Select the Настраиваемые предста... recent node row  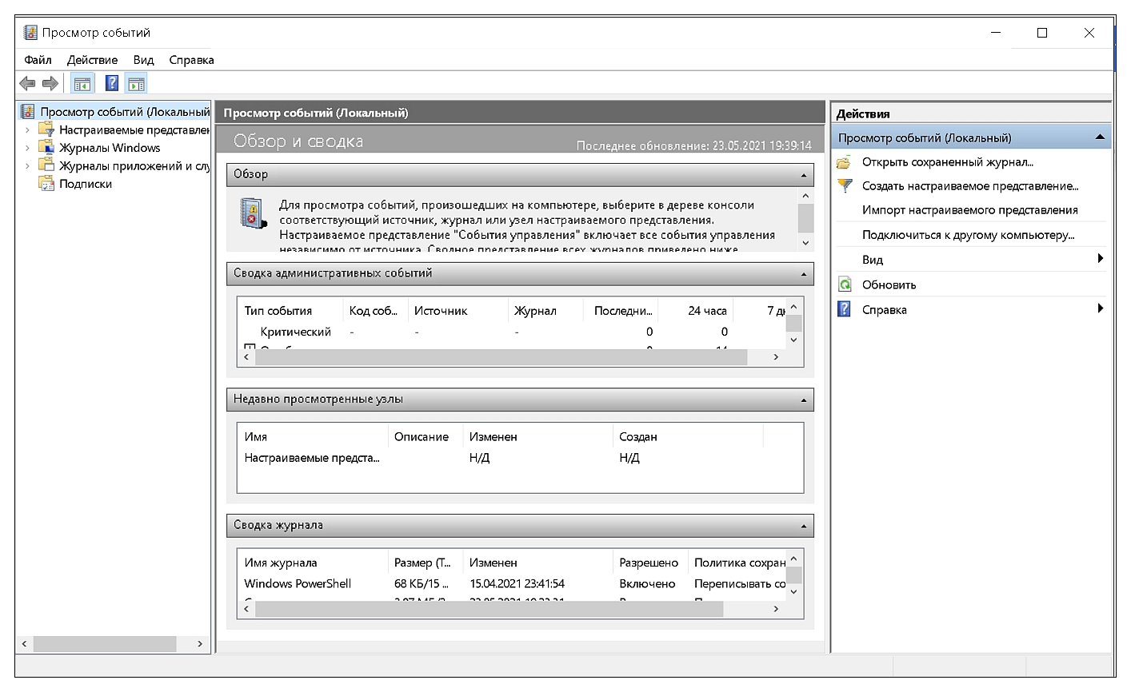click(x=520, y=458)
